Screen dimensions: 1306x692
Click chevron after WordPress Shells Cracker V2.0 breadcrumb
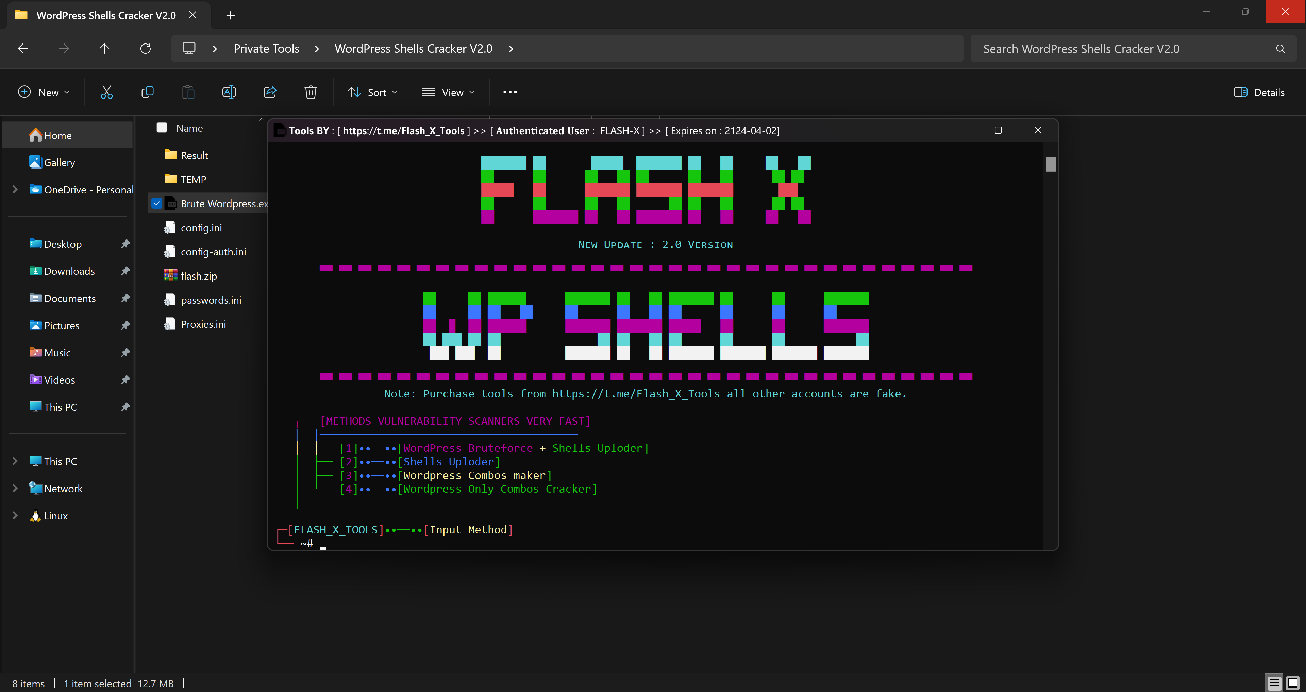click(x=511, y=49)
